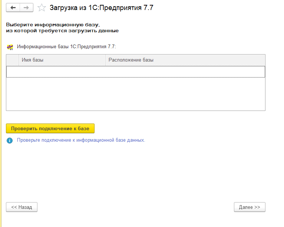This screenshot has height=227, width=284.
Task: Proceed with the Далее >> button
Action: pyautogui.click(x=250, y=207)
